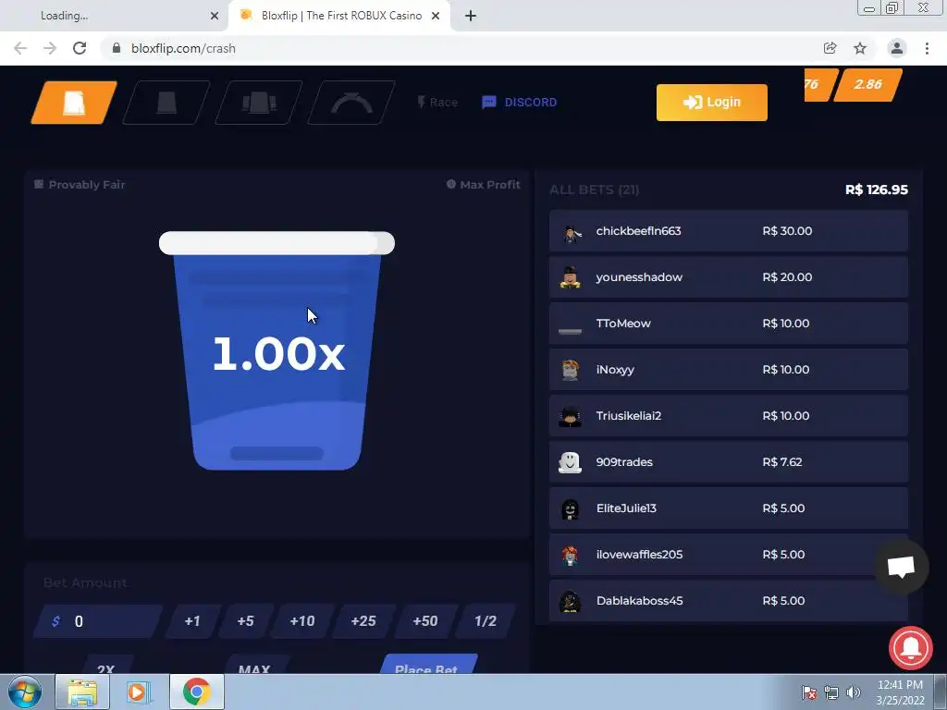Halve the bet with 1/2 button
Viewport: 947px width, 710px height.
[486, 621]
